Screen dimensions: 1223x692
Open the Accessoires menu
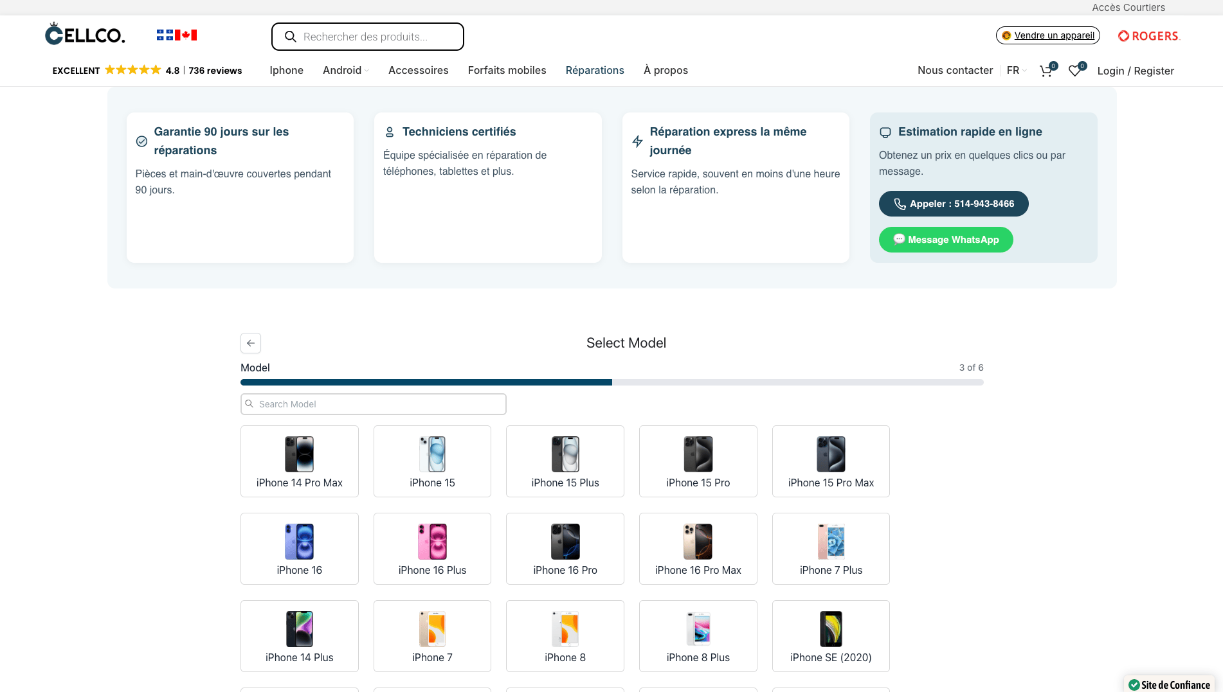coord(419,70)
